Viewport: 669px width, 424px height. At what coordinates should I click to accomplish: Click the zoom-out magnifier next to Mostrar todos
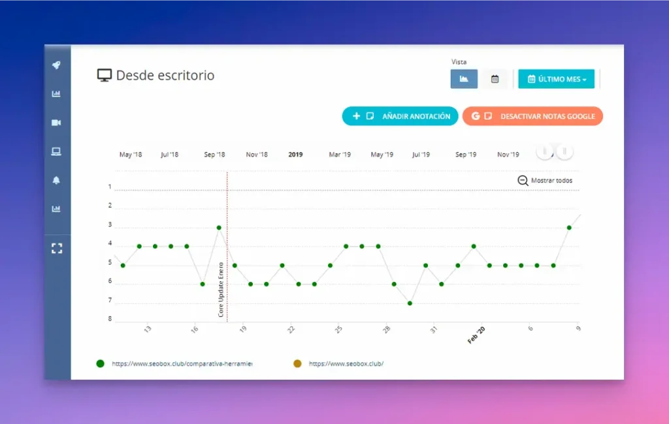(x=523, y=181)
